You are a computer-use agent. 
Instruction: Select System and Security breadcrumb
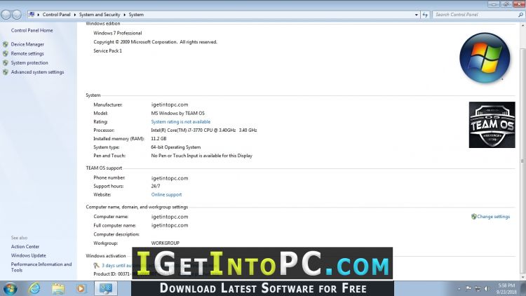coord(100,15)
